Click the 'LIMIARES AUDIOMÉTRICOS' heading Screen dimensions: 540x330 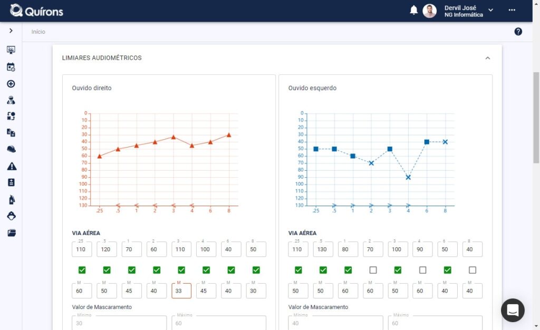click(x=102, y=58)
